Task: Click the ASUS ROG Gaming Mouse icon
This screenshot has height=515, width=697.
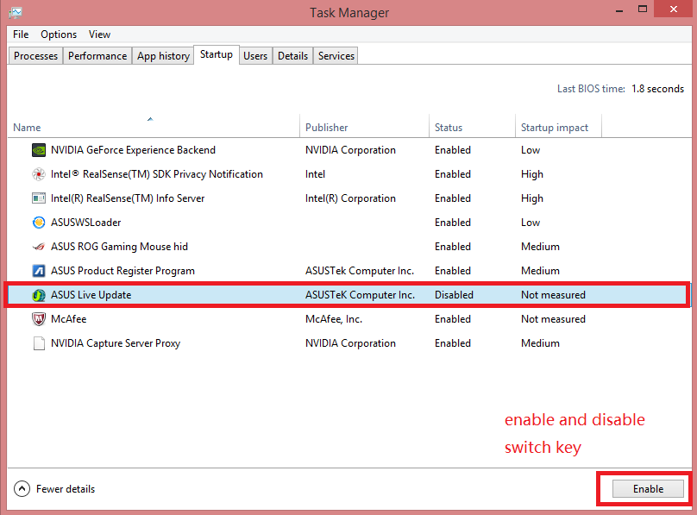Action: click(x=39, y=247)
